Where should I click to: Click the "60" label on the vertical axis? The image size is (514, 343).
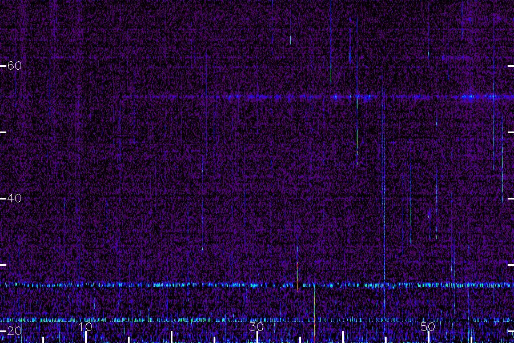14,66
